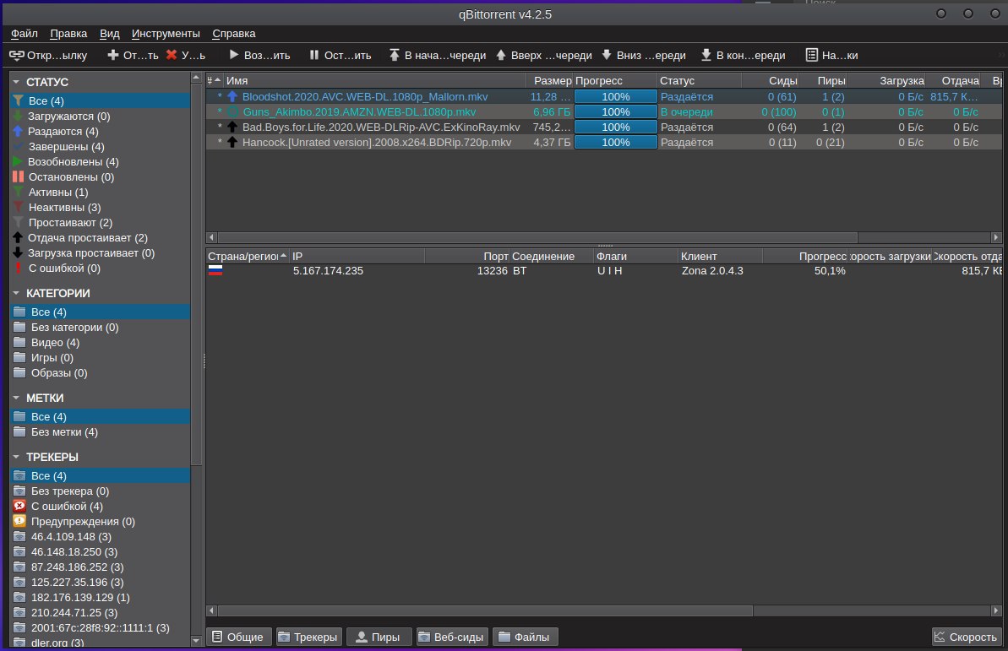
Task: Switch to the Трекеры tab
Action: pos(308,637)
